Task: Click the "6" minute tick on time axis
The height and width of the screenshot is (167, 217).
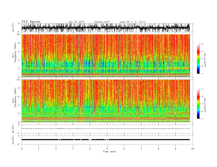Action: [x=124, y=149]
